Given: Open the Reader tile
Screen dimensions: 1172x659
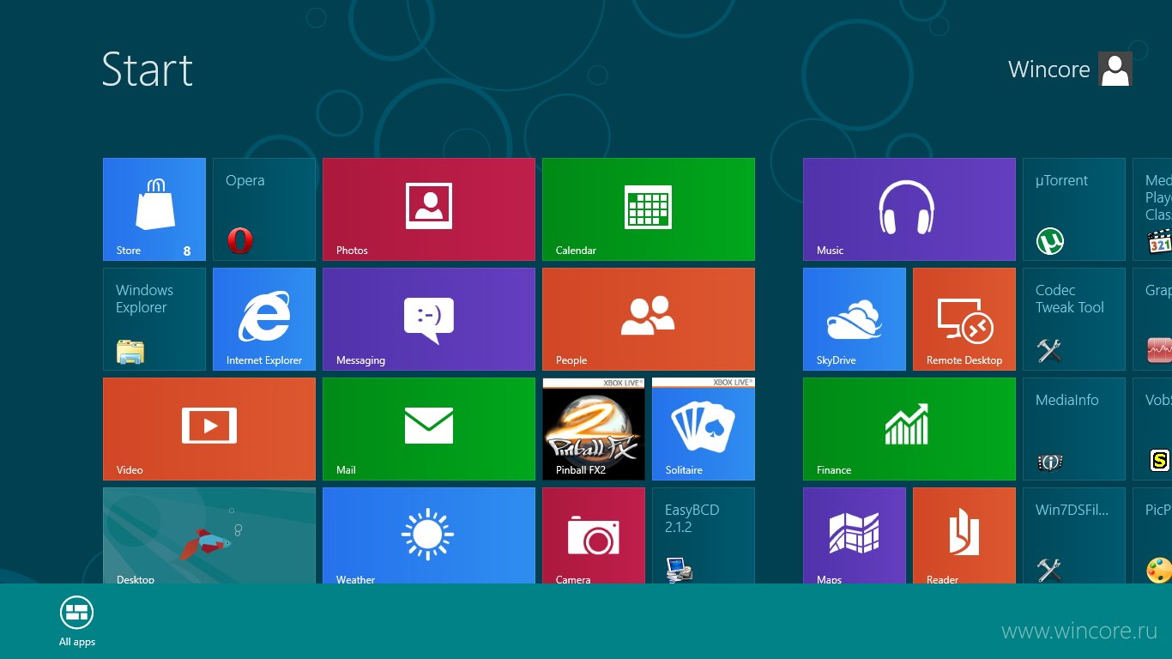Looking at the screenshot, I should (964, 535).
